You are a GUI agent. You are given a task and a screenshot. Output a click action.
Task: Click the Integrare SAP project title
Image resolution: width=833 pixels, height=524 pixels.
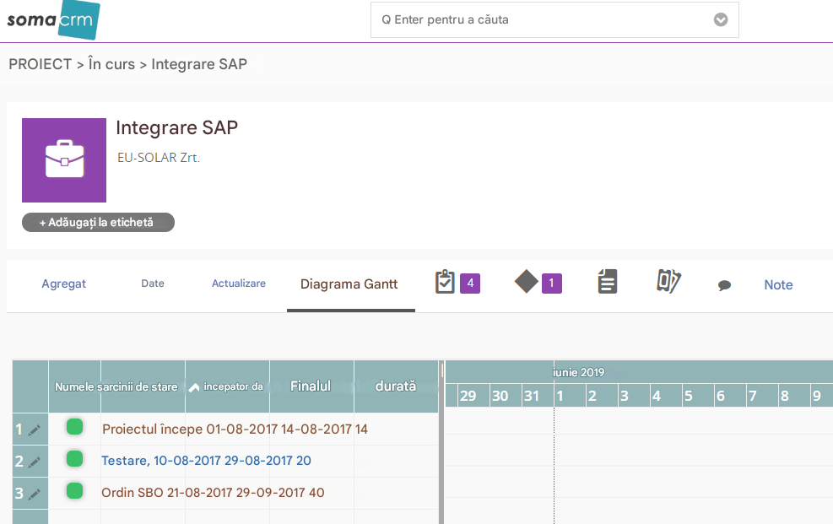pos(177,128)
